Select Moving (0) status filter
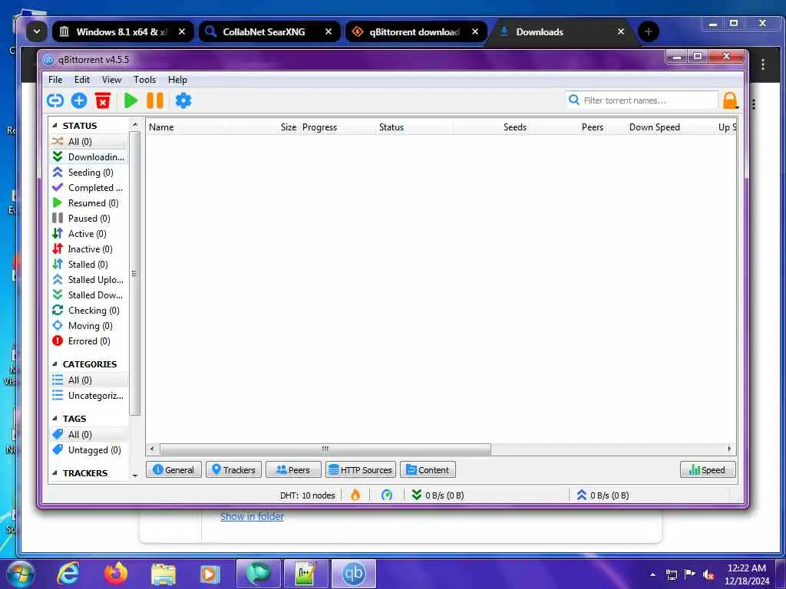Screen dimensions: 786x589 [x=89, y=325]
